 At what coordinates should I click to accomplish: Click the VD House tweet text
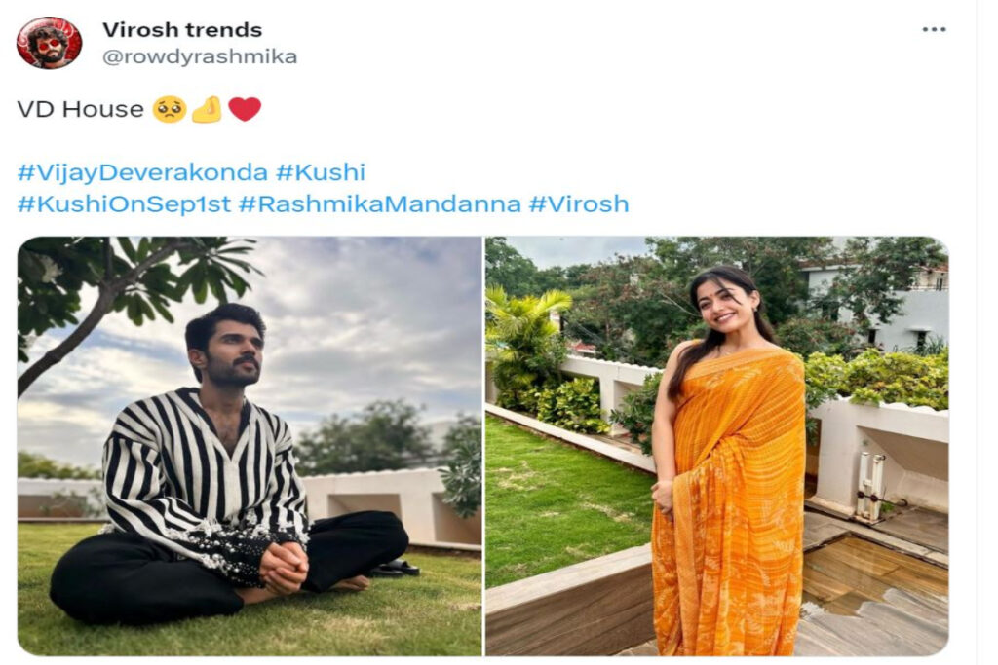(81, 109)
